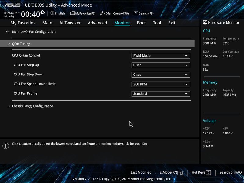Image resolution: width=244 pixels, height=183 pixels.
Task: Click the 3.344 V reading
Action: click(208, 146)
